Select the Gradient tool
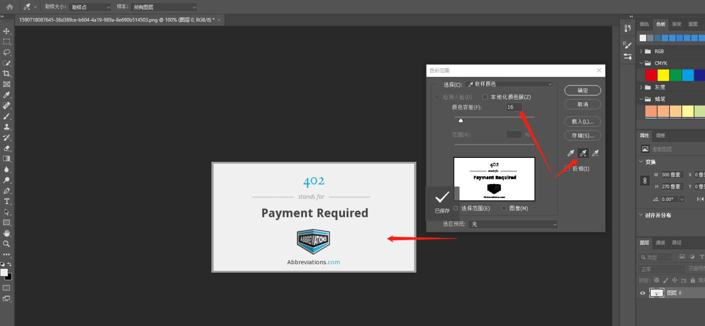705x326 pixels. (x=7, y=159)
